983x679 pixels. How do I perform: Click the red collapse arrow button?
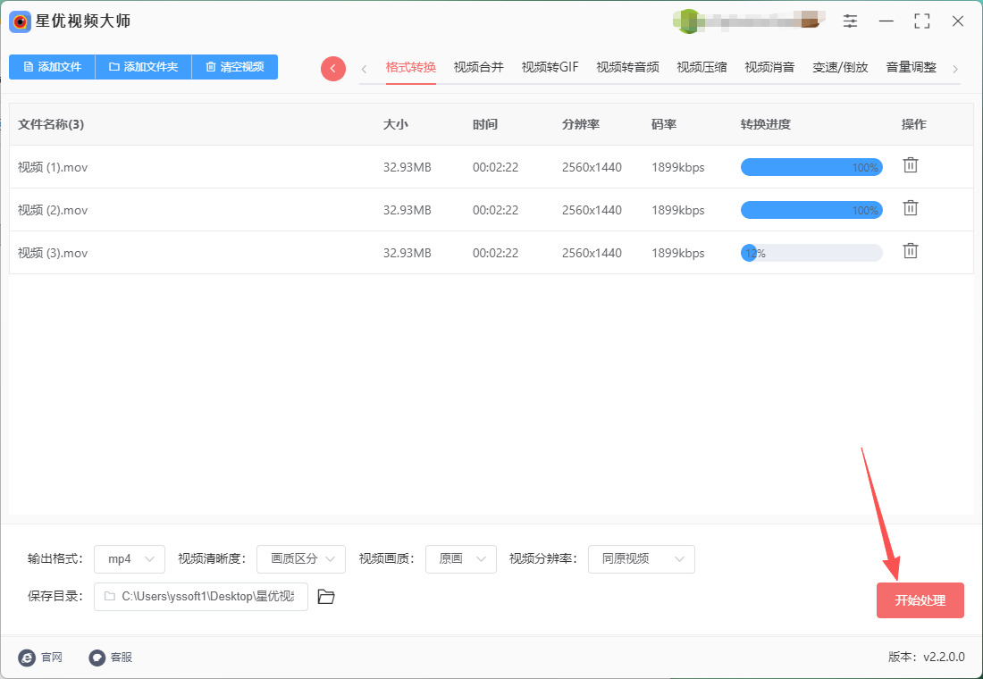[x=333, y=69]
